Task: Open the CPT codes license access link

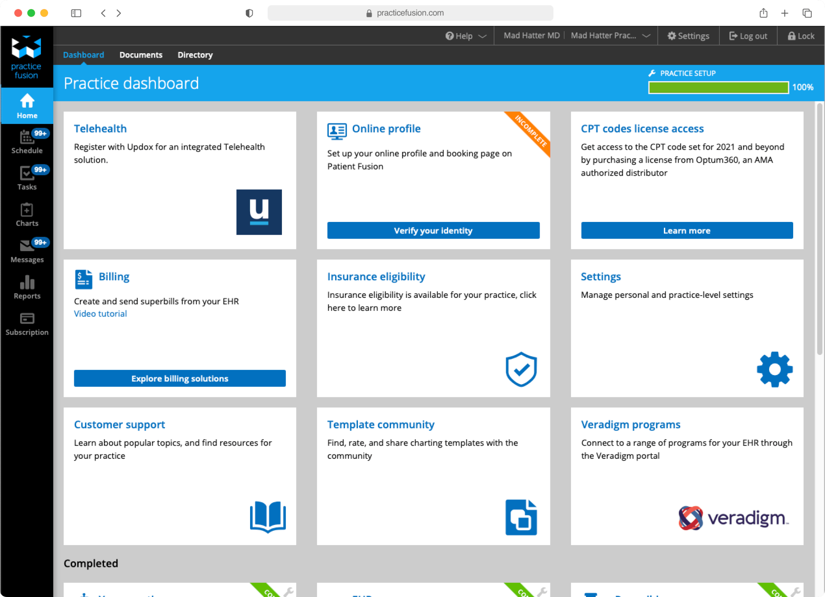Action: pyautogui.click(x=642, y=128)
